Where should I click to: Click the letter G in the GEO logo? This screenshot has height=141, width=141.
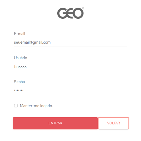62,13
